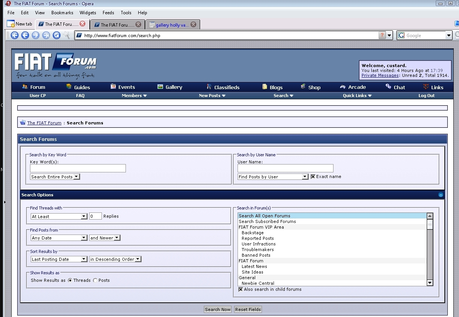Click the Gallery icon in navigation bar
The image size is (459, 317).
click(x=160, y=87)
